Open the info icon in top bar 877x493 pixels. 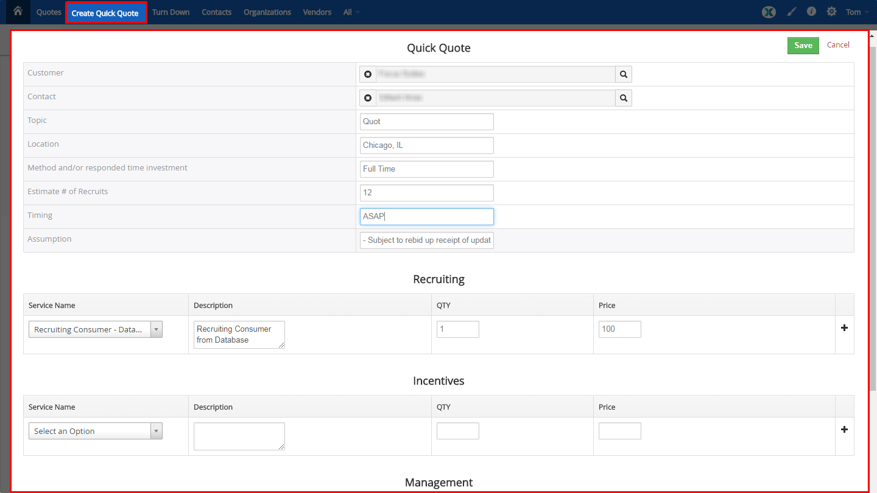pos(811,12)
